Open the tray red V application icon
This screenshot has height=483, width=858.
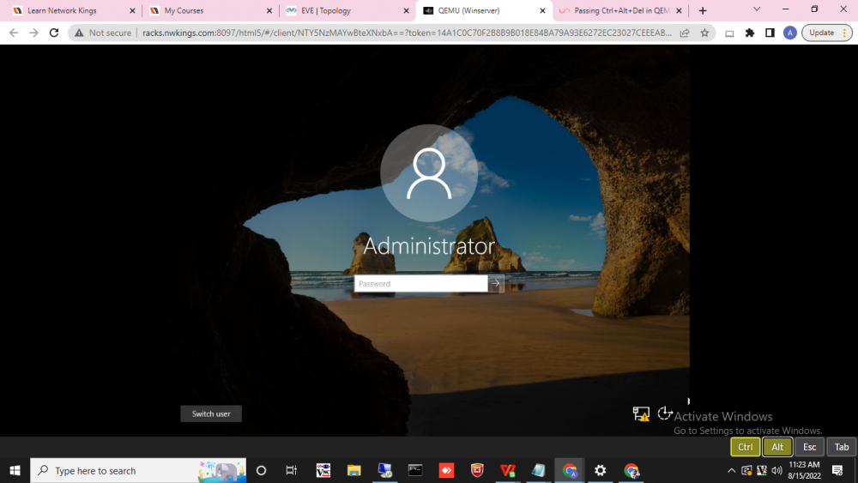762,470
